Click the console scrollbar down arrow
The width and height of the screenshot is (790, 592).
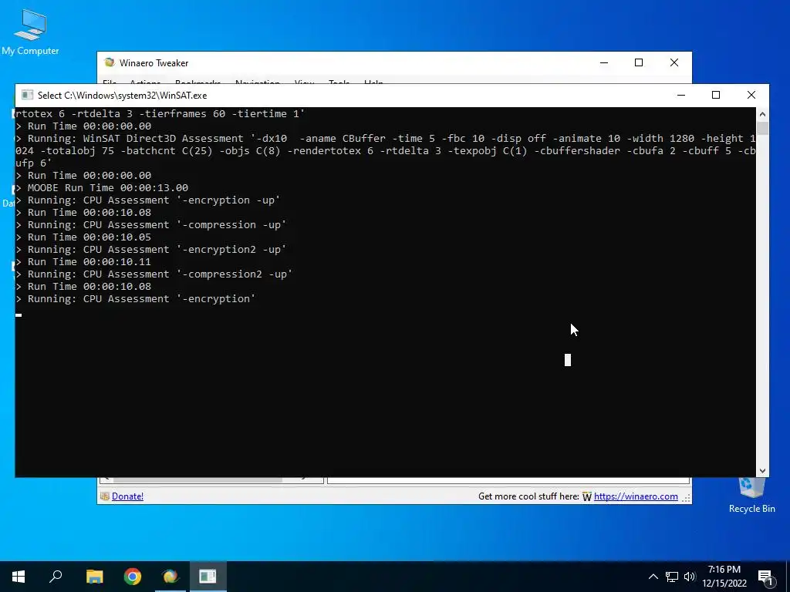click(762, 471)
